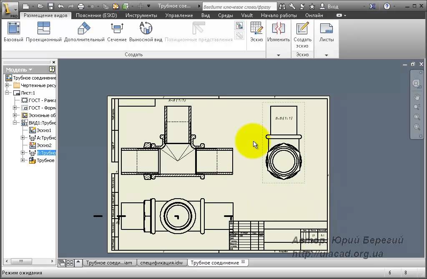Open the Vault ribbon tab
Image resolution: width=427 pixels, height=279 pixels.
pyautogui.click(x=247, y=15)
